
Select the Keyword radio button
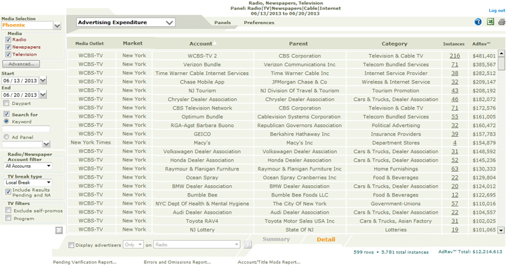point(6,121)
